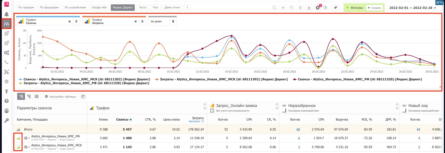
Task: Open 'Настройки таблицы' button
Action: click(60, 96)
